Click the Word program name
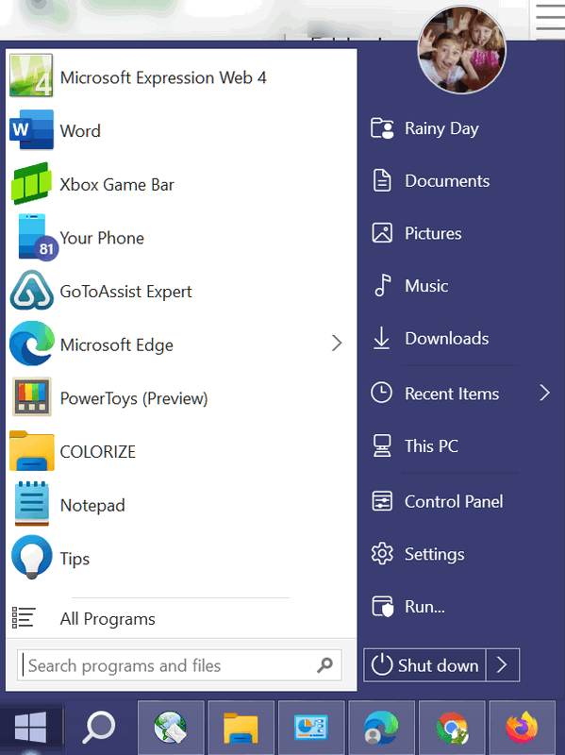The height and width of the screenshot is (755, 565). [x=80, y=130]
